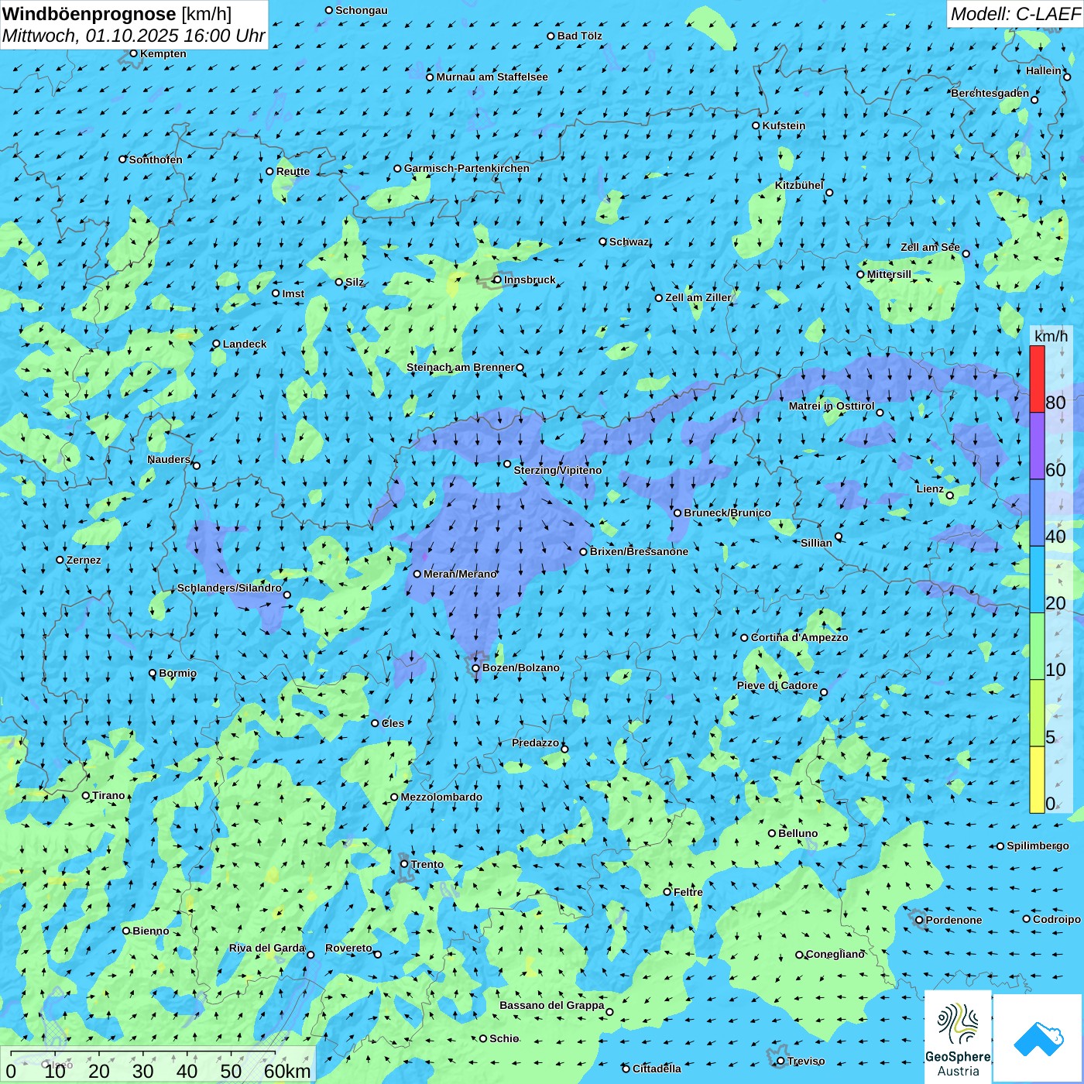Click the Zernez city marker circle
This screenshot has width=1084, height=1084.
[60, 560]
